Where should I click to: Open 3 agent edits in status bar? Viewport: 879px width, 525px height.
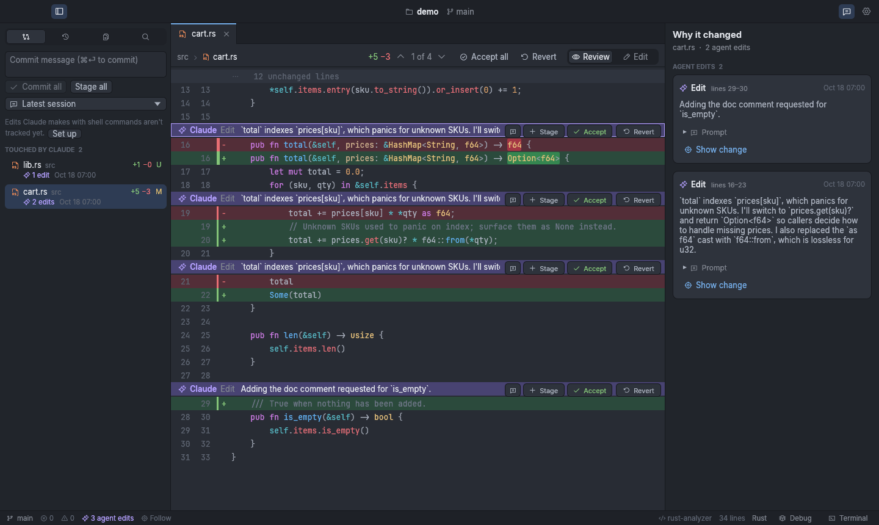click(x=108, y=518)
